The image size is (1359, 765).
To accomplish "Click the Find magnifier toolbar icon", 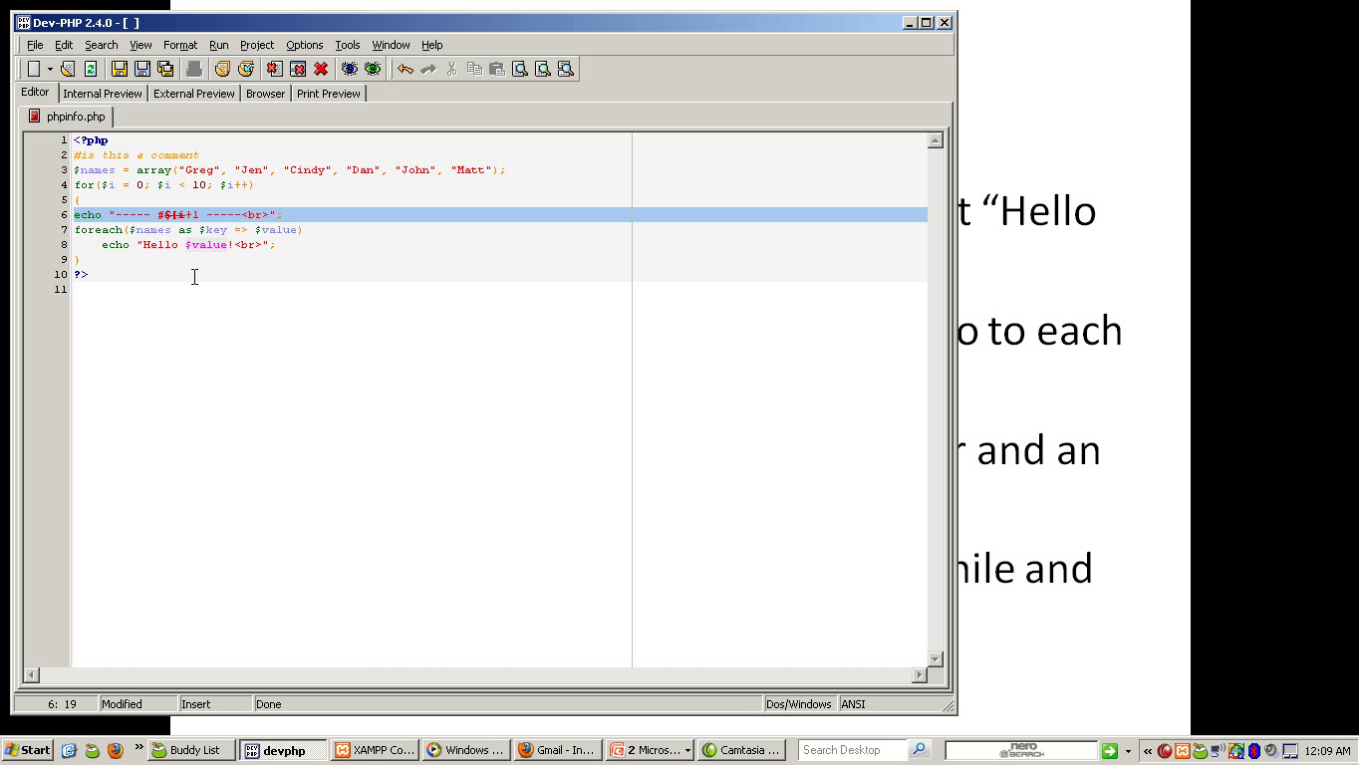I will [520, 69].
